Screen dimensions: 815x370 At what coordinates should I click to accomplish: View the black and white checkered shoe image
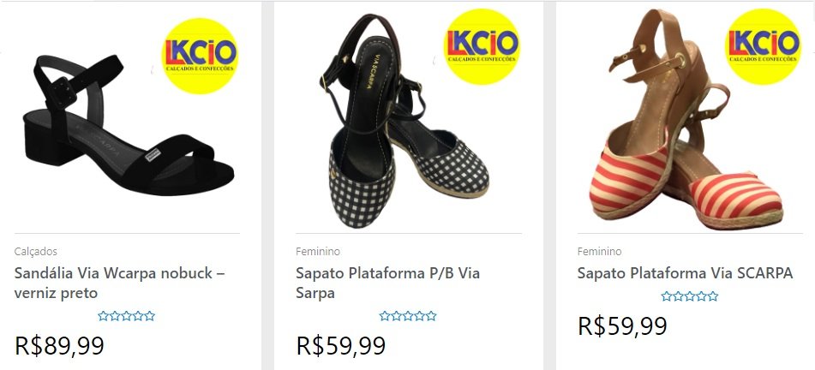[403, 128]
